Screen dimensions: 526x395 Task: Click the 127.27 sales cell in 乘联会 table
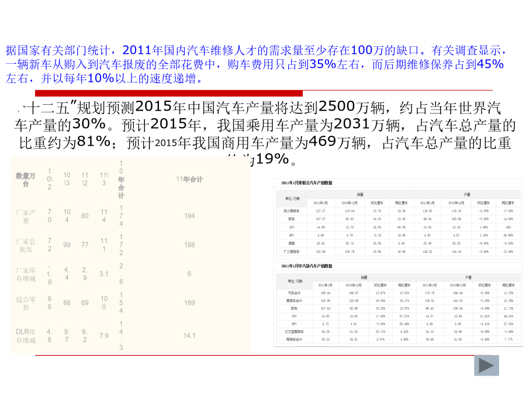point(321,211)
